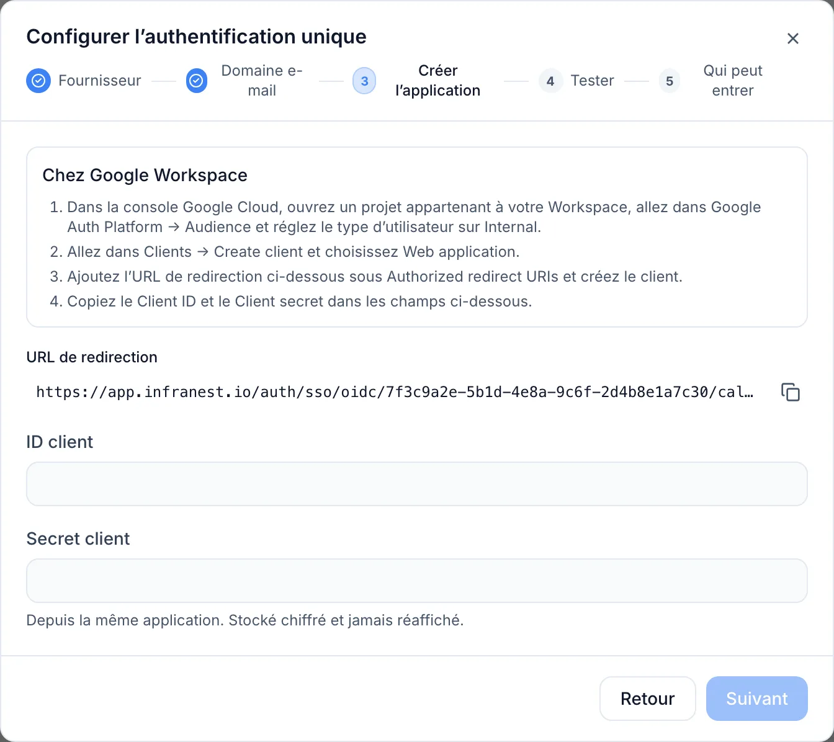Click the Secret client label

point(78,539)
